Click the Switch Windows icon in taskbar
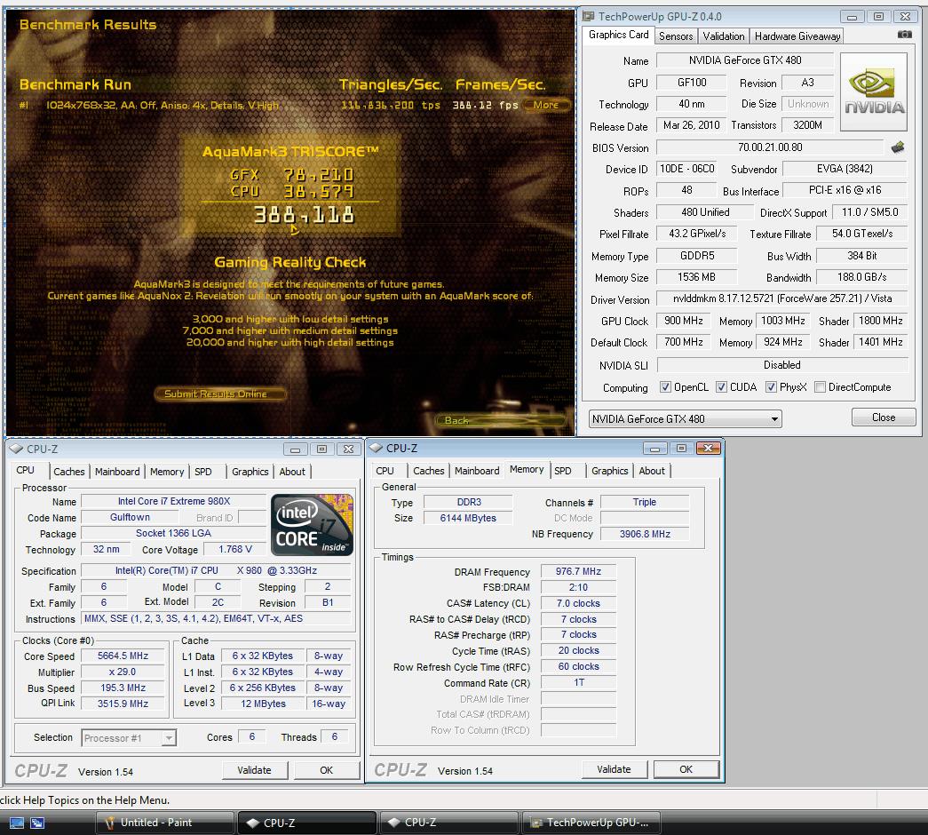This screenshot has width=928, height=835. [37, 823]
